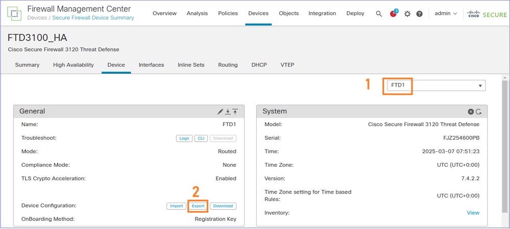Open the Overview menu
510x229 pixels.
click(164, 13)
